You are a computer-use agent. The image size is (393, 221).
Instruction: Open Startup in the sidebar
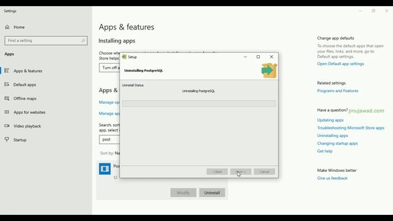(20, 140)
